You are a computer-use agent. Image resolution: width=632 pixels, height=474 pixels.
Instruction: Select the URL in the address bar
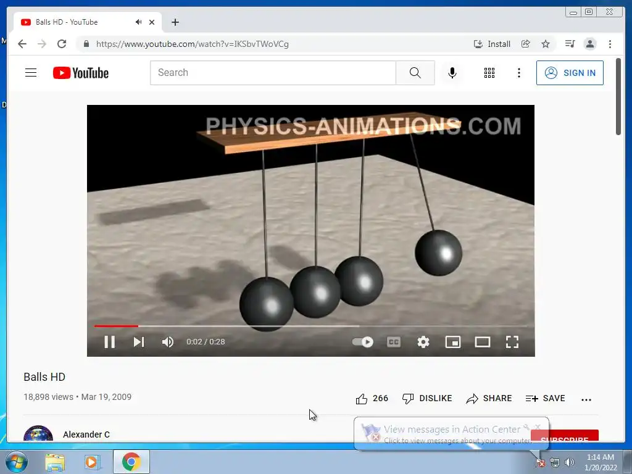193,44
